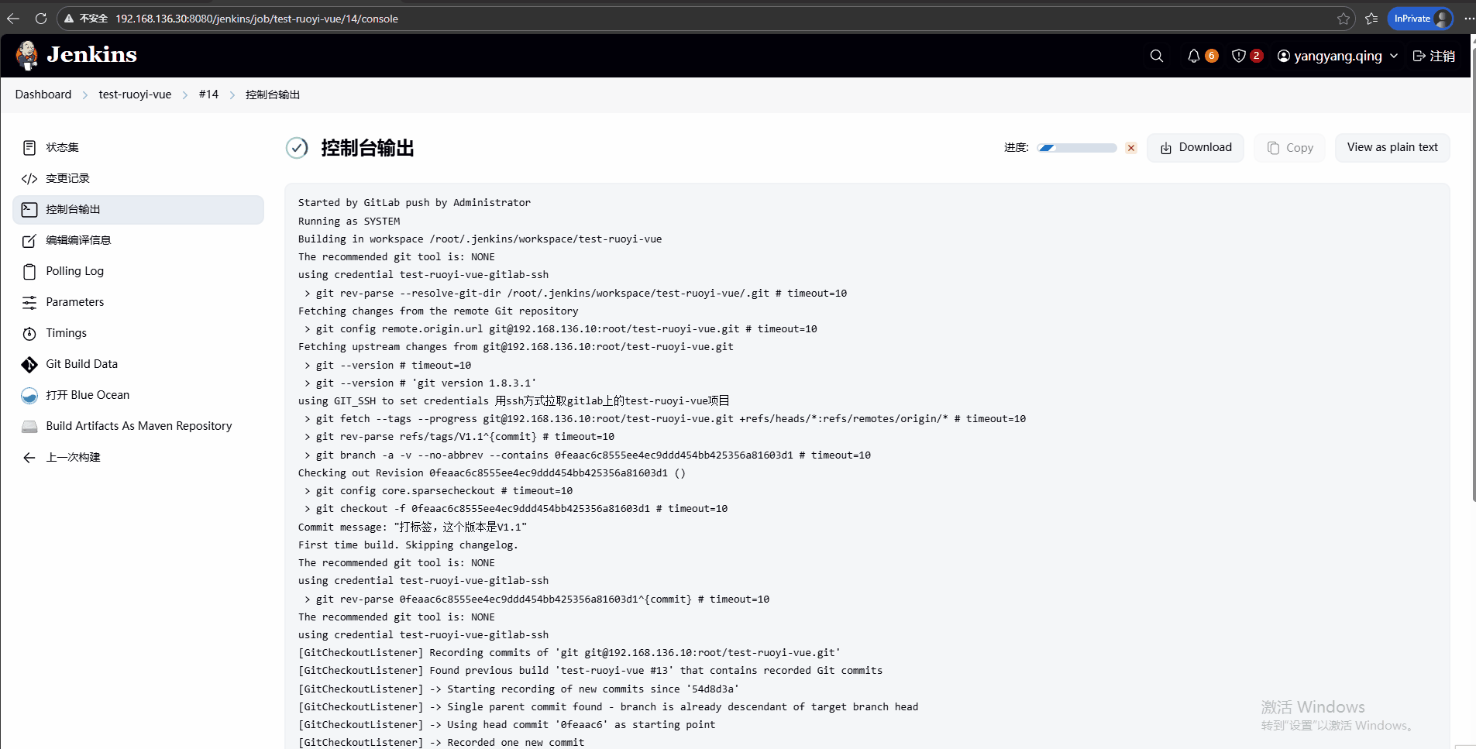Click 'First time build. Skipping changelog.' line
This screenshot has width=1476, height=749.
(408, 545)
